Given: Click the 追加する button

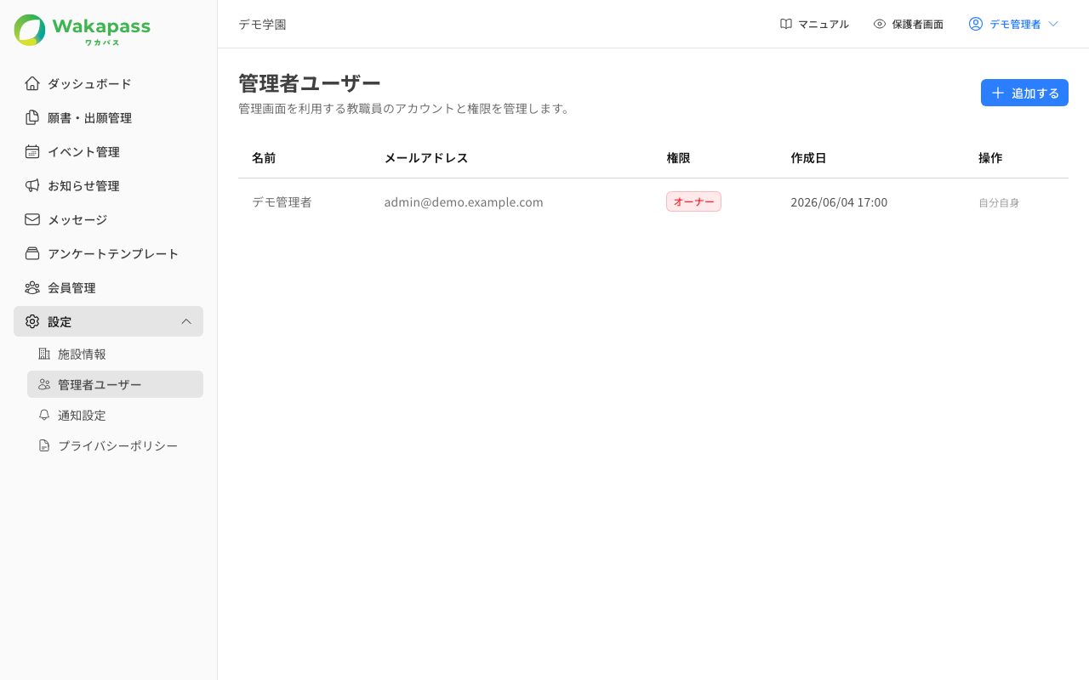Looking at the screenshot, I should pos(1024,93).
